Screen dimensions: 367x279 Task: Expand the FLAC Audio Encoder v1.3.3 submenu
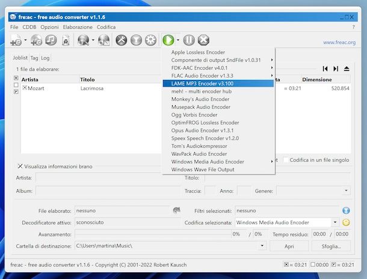tap(218, 76)
